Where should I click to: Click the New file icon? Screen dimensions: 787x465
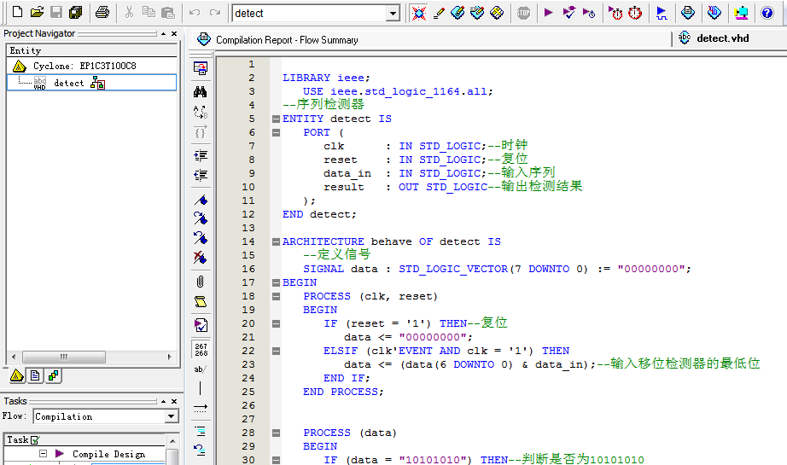click(17, 13)
